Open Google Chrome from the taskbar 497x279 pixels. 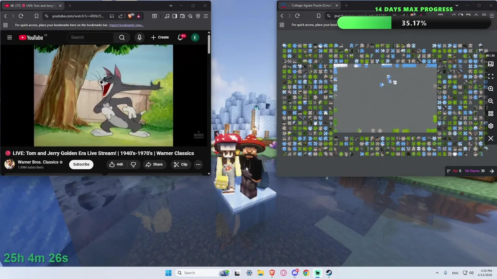coord(306,273)
